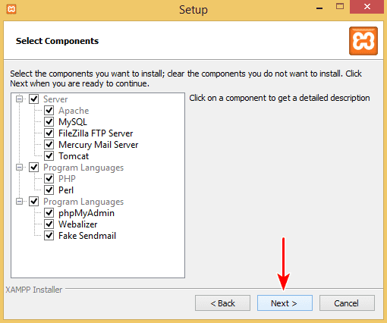Screen dimensions: 387x323
Task: Close the Setup window
Action: pos(367,7)
